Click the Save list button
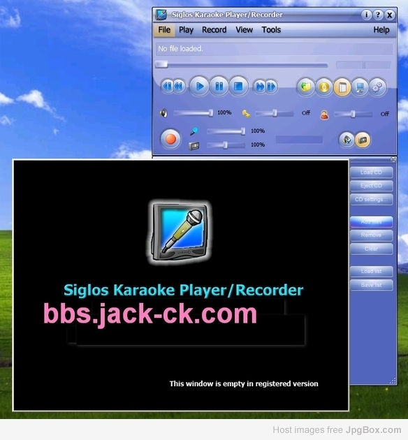Screen dimensions: 408x440 tap(371, 285)
